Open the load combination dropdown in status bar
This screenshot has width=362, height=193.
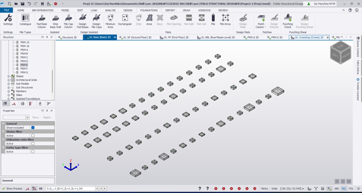tap(97, 188)
